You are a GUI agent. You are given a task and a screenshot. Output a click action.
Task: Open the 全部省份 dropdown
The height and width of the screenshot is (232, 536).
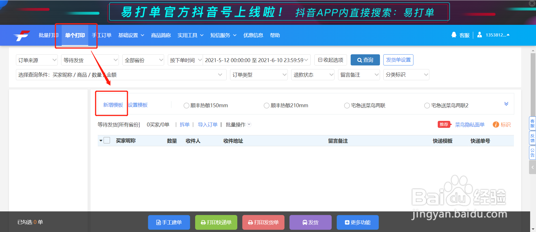pyautogui.click(x=143, y=60)
